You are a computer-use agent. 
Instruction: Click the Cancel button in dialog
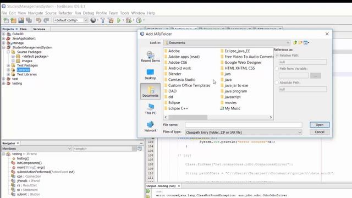[320, 132]
